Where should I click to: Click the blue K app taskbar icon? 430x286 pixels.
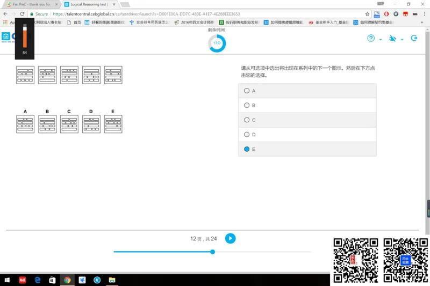97,280
